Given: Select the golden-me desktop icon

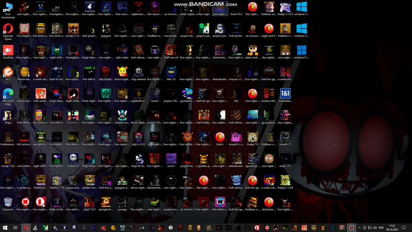Looking at the screenshot, I should click(90, 182).
